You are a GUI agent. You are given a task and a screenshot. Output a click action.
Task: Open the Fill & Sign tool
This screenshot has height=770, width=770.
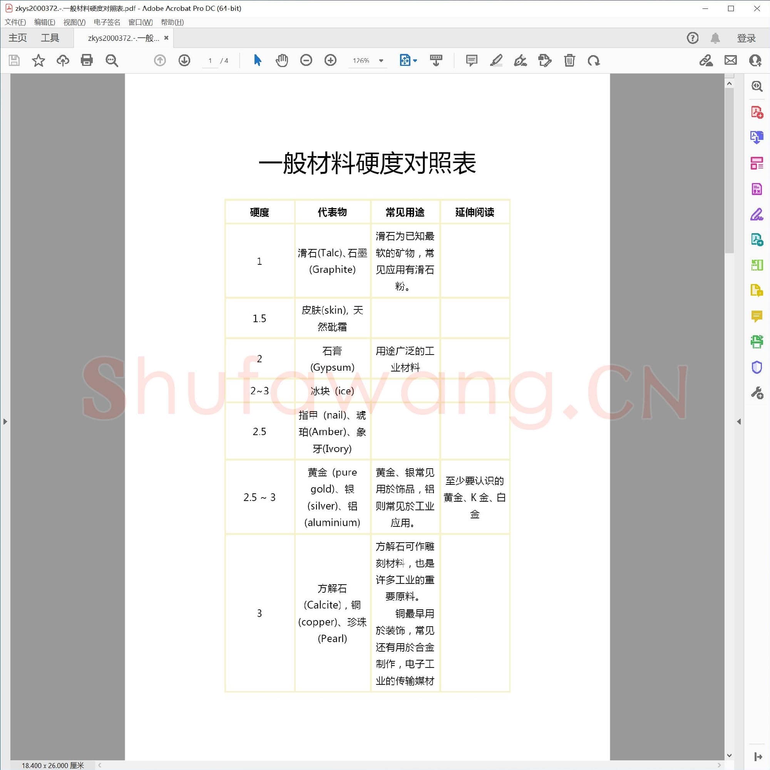point(756,215)
